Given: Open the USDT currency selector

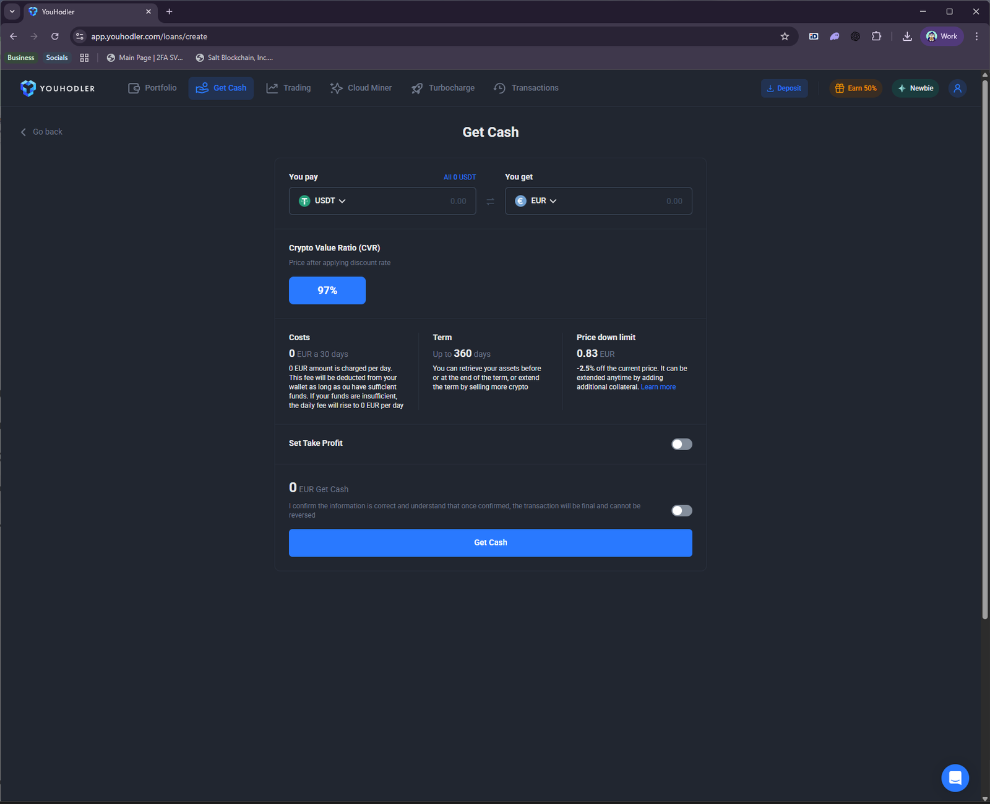Looking at the screenshot, I should click(323, 201).
